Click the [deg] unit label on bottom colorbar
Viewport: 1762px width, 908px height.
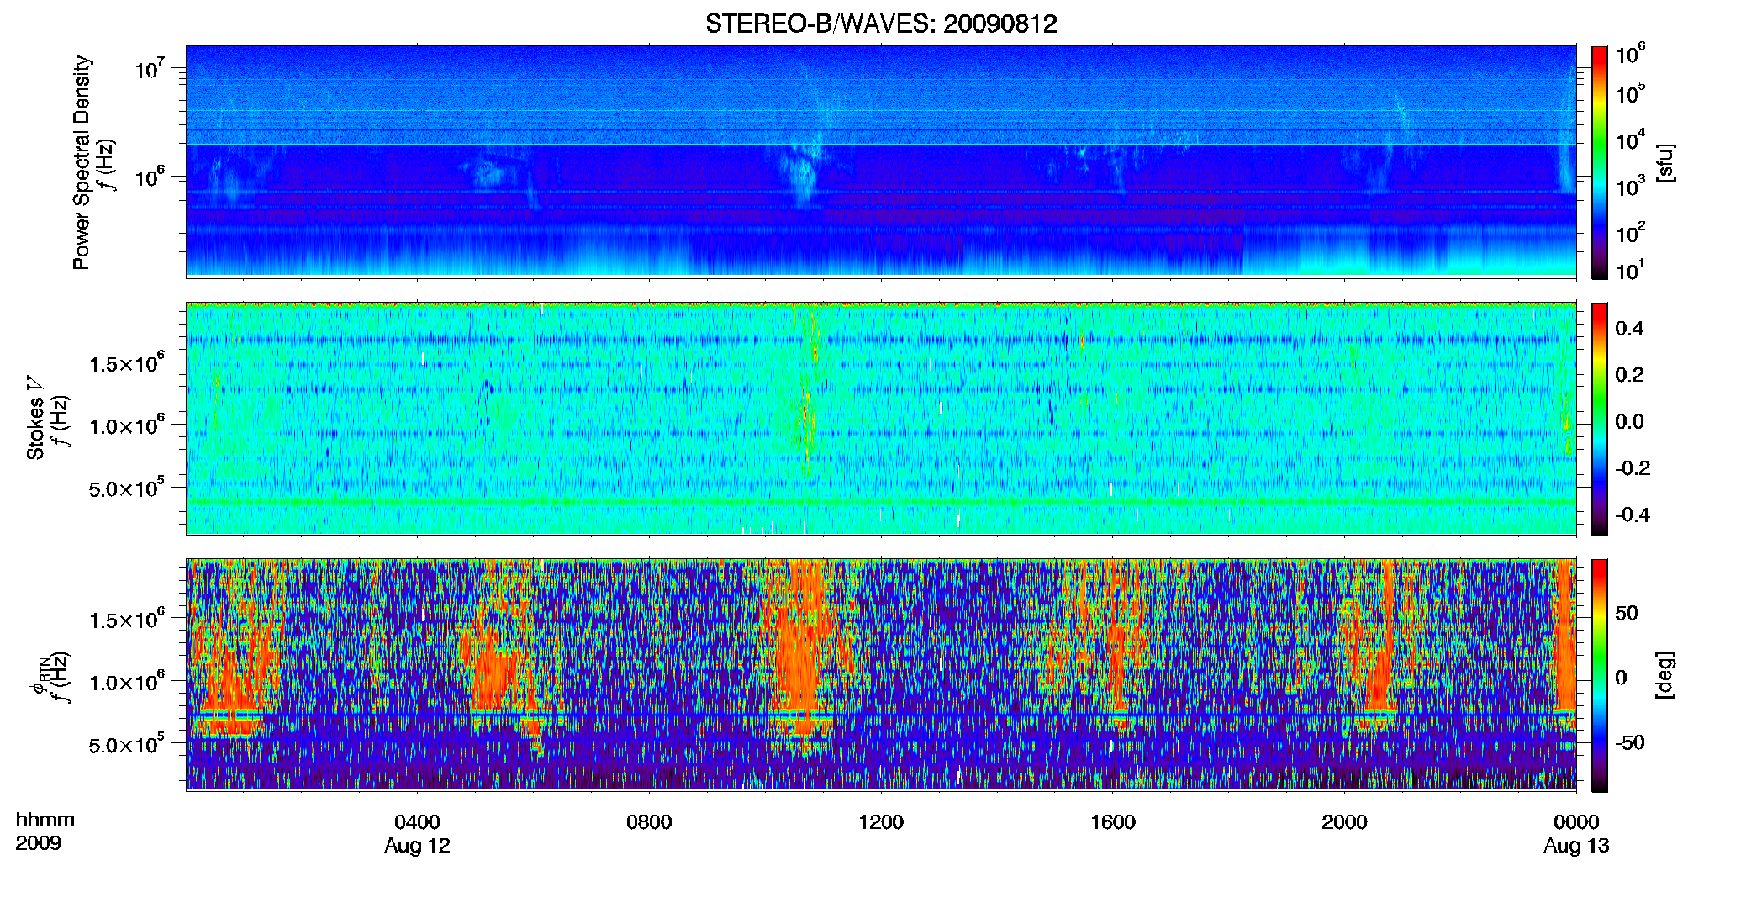1665,675
